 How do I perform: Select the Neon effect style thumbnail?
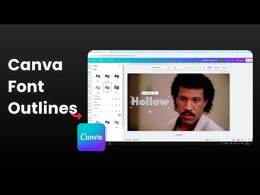(117, 122)
